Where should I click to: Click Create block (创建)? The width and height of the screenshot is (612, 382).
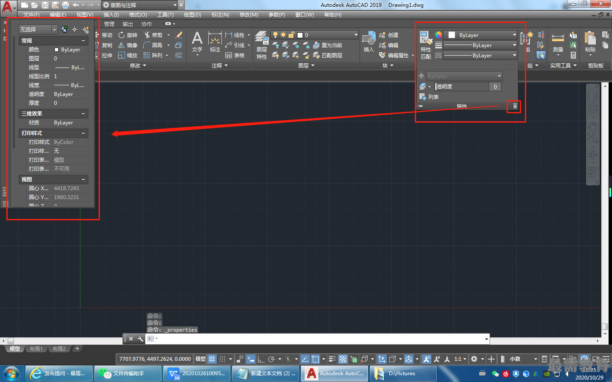pos(389,35)
